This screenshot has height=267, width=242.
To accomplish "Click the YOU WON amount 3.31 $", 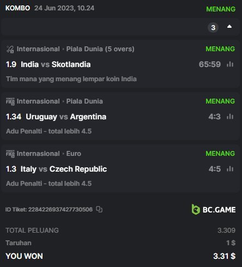I will point(225,256).
